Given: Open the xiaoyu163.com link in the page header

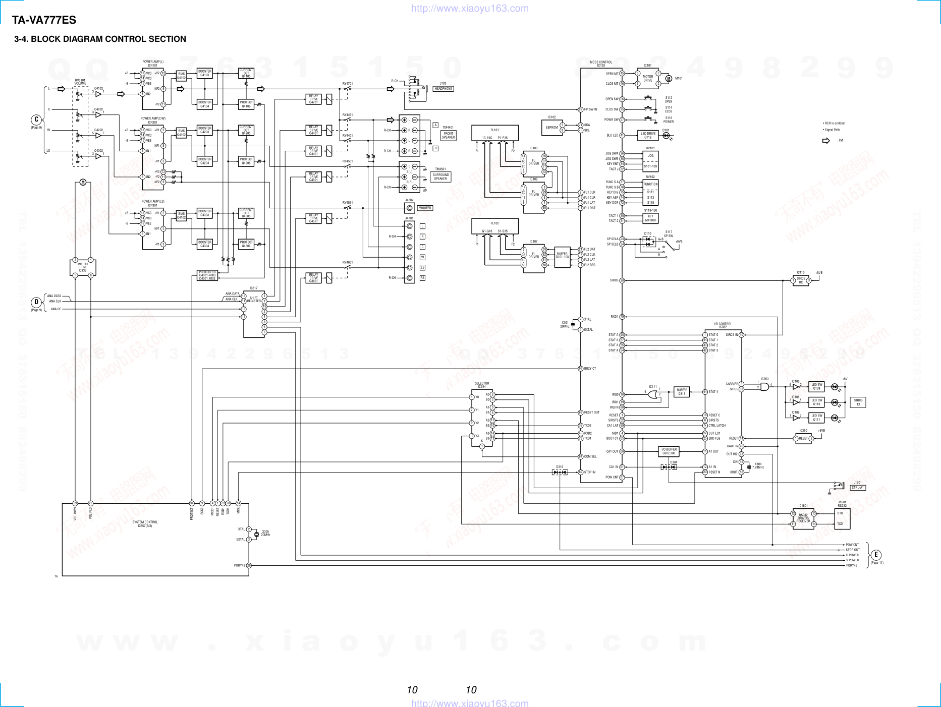Looking at the screenshot, I should click(470, 8).
